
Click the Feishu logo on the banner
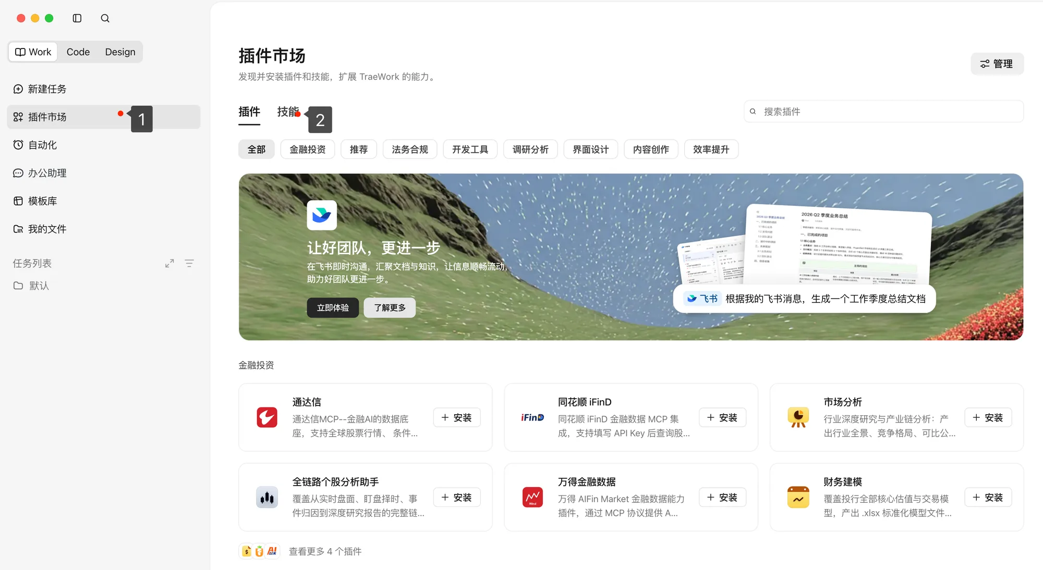click(322, 215)
